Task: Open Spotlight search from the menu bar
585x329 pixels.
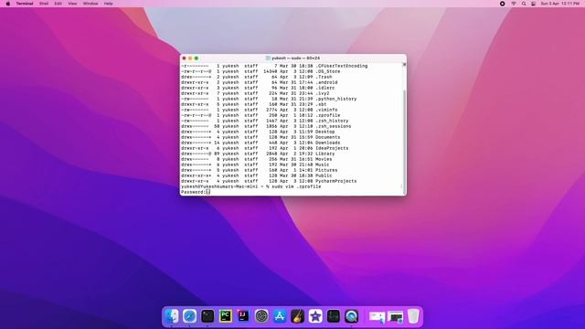Action: pos(524,4)
